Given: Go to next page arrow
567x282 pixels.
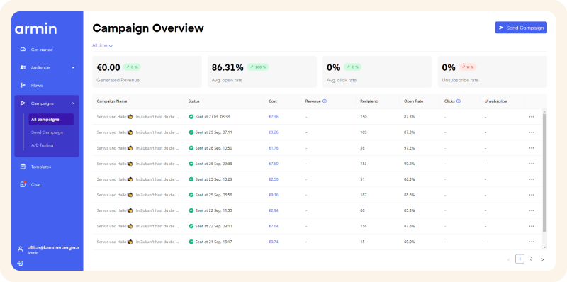Looking at the screenshot, I should click(542, 259).
